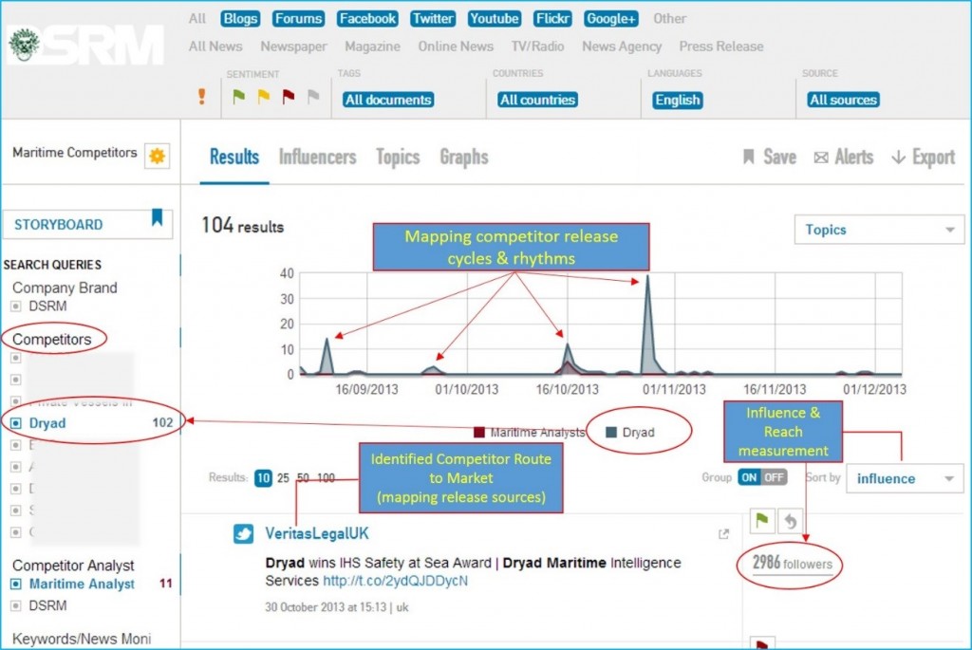Tick the Dryad competitor query checkbox

(x=16, y=423)
